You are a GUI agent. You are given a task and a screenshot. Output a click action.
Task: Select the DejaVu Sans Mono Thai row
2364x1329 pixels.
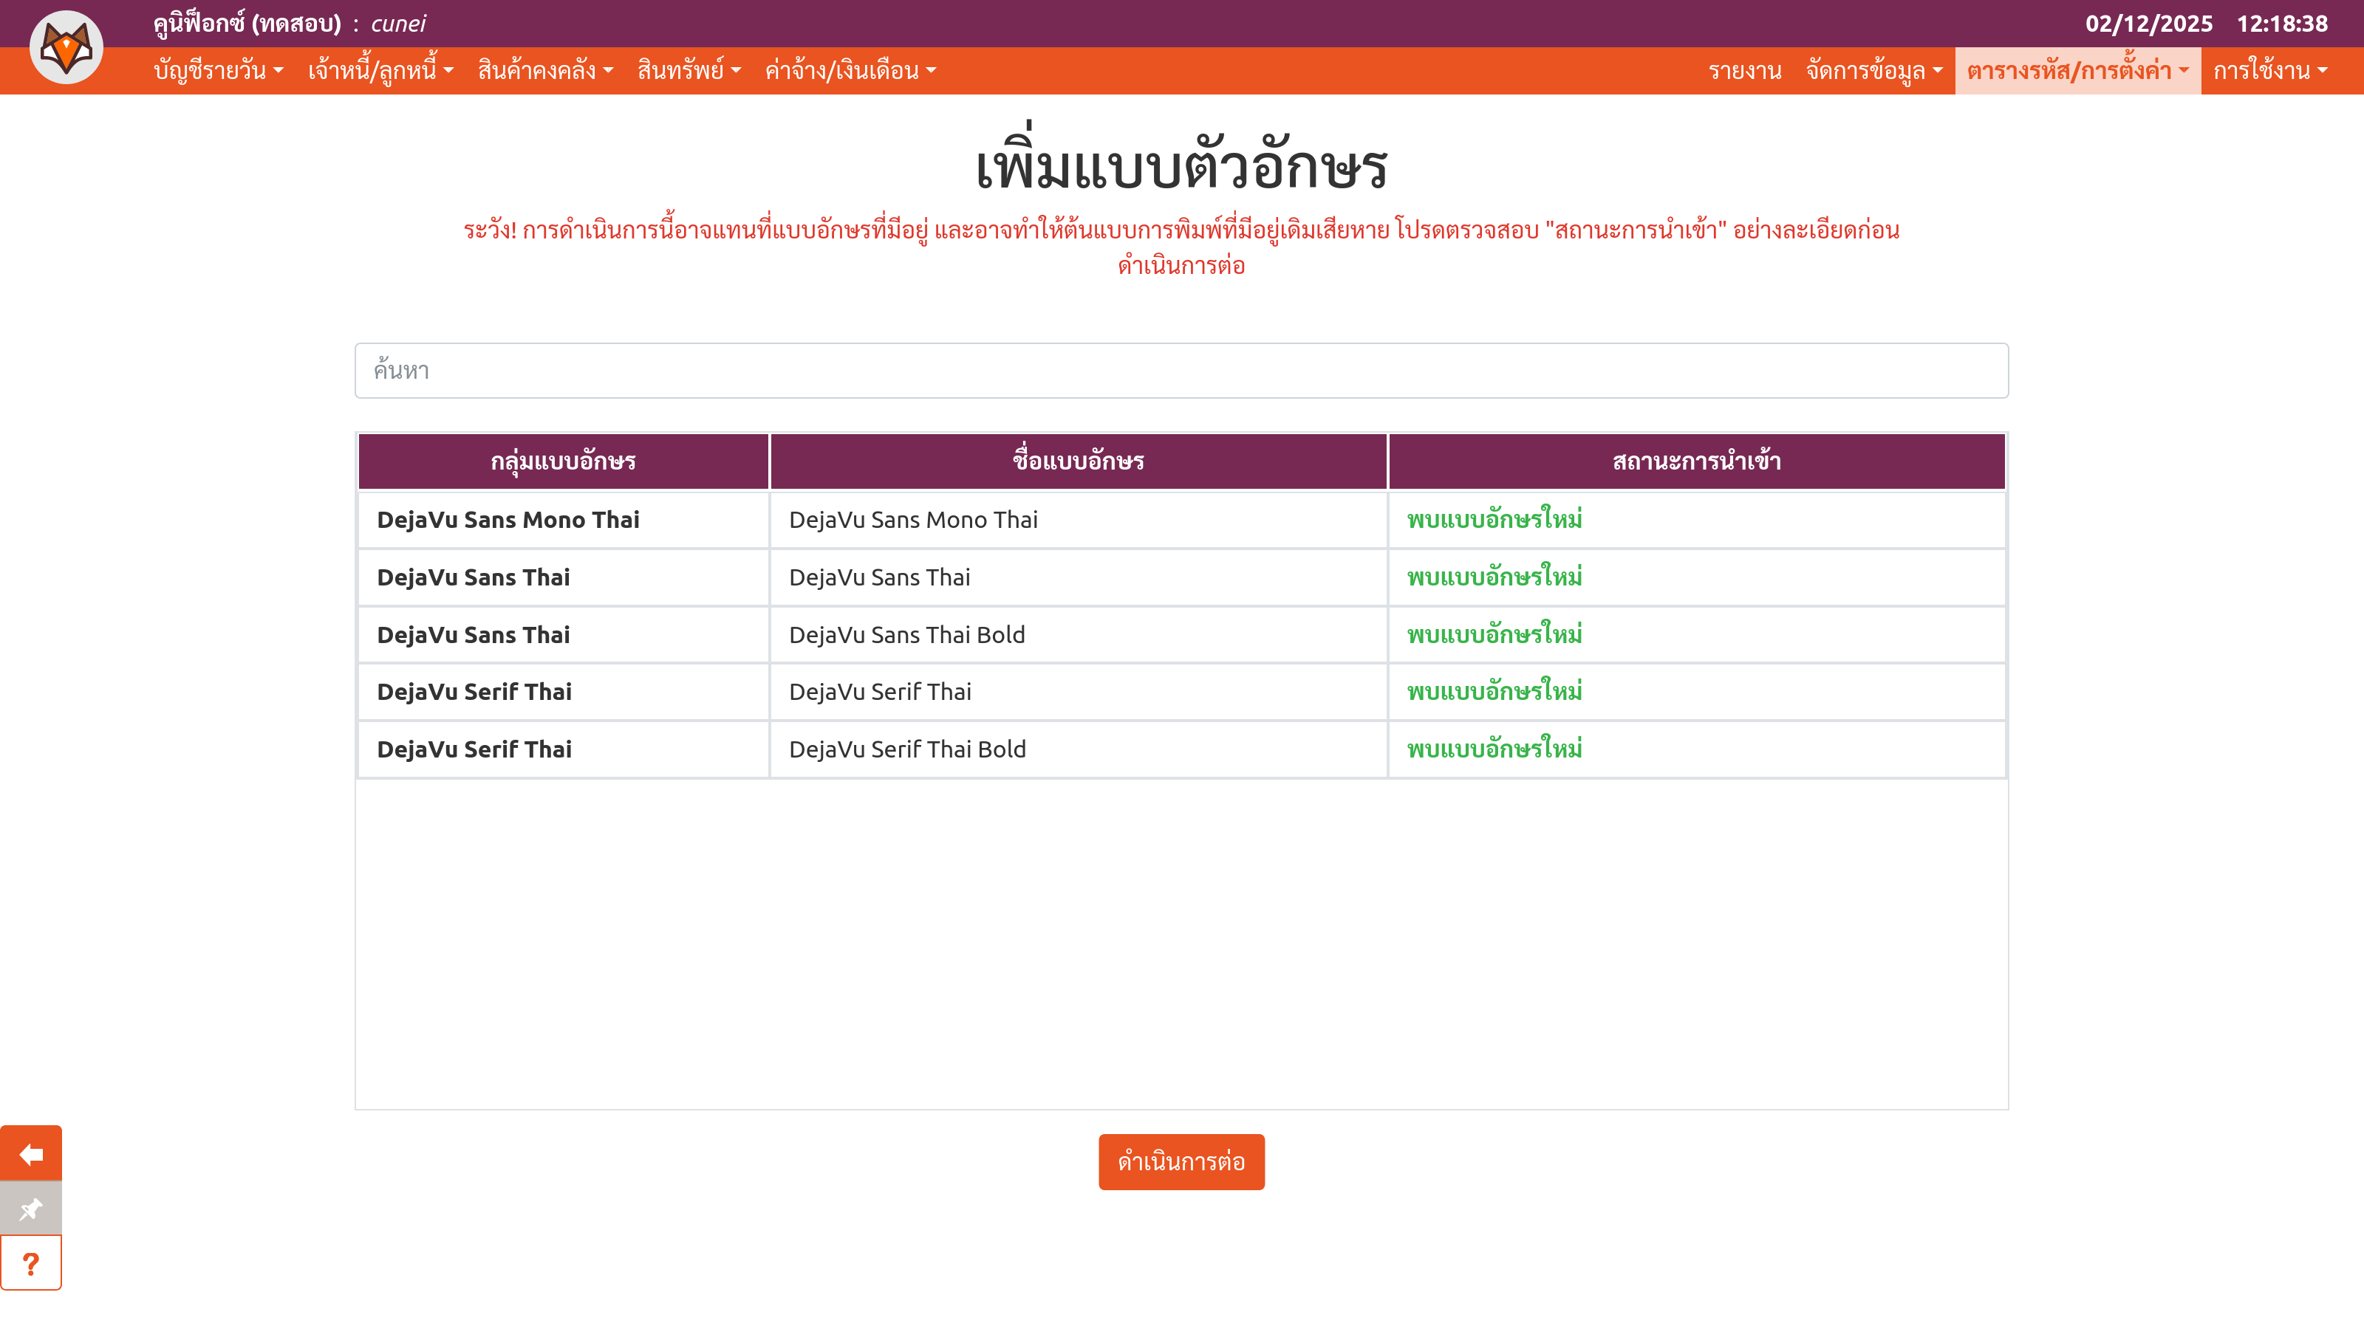(912, 520)
